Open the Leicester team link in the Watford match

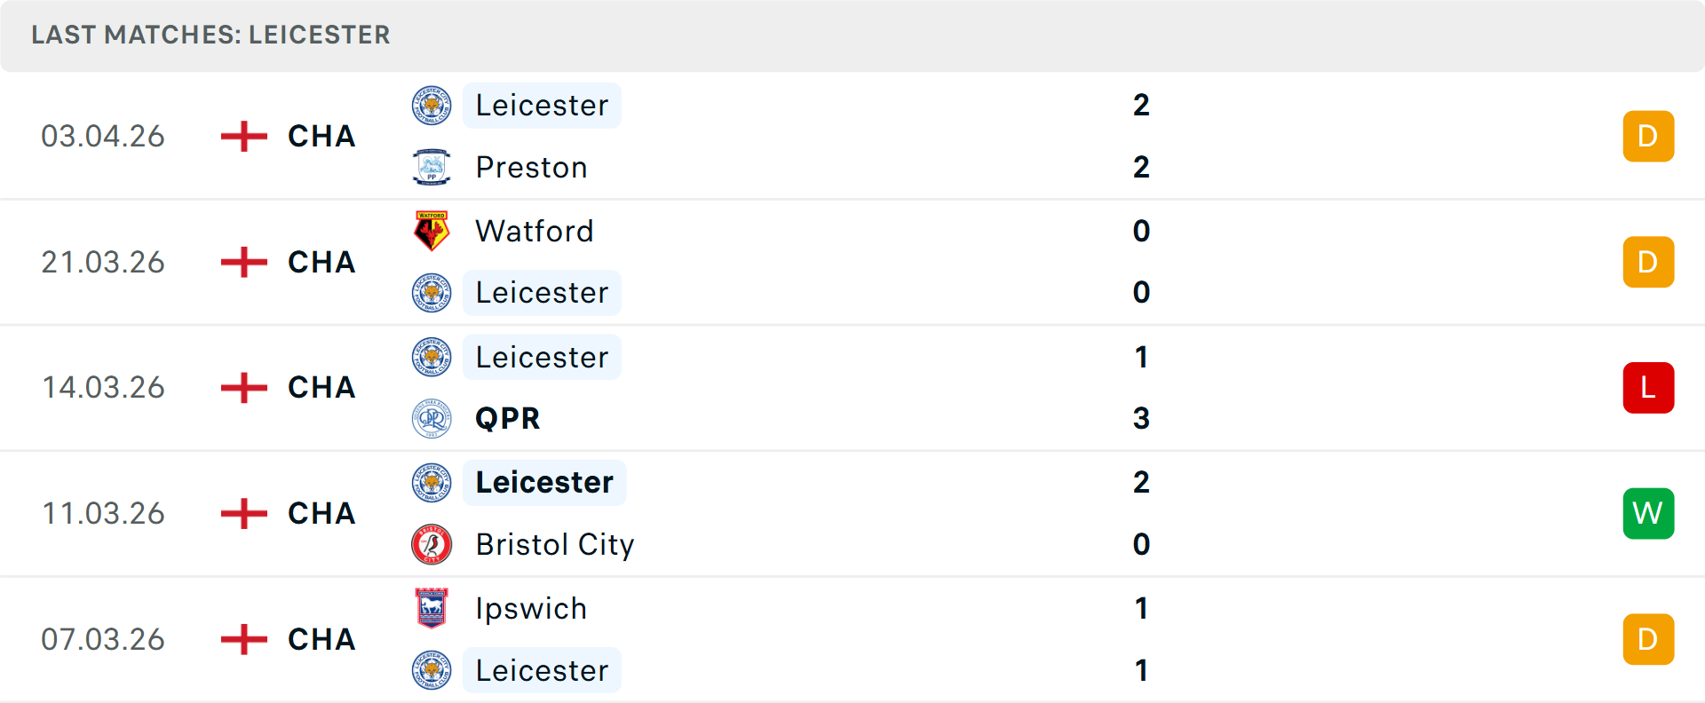pos(542,293)
